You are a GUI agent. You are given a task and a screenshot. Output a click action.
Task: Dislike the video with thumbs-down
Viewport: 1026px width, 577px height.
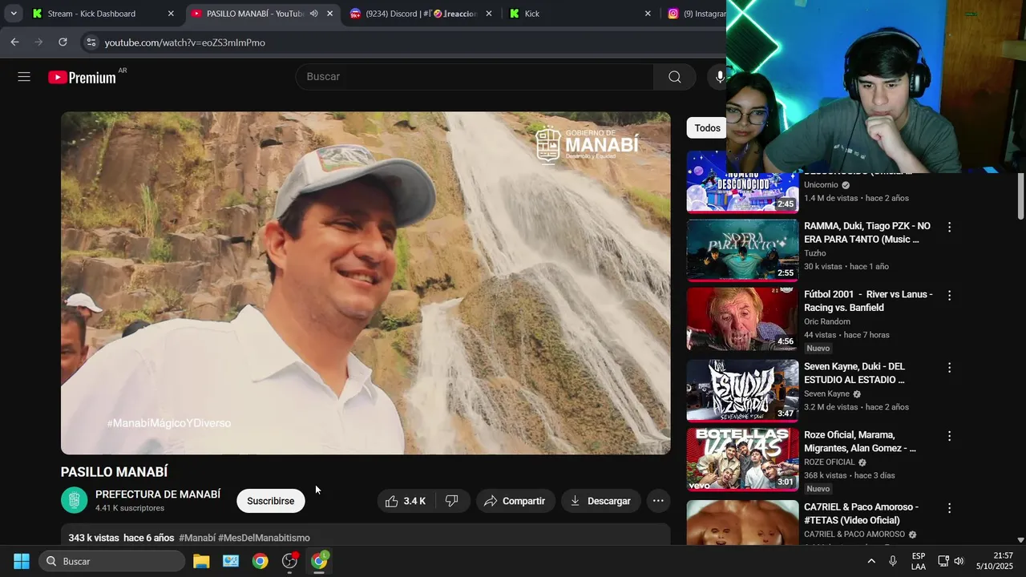tap(452, 501)
